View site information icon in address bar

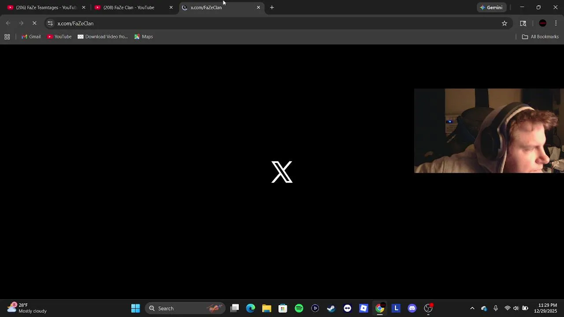click(50, 23)
